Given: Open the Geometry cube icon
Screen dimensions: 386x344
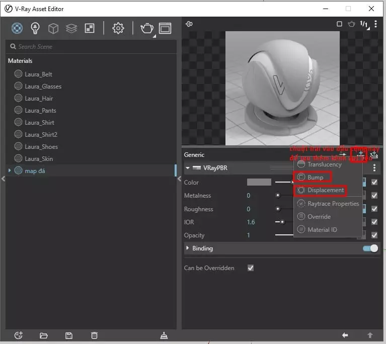Looking at the screenshot, I should (53, 28).
